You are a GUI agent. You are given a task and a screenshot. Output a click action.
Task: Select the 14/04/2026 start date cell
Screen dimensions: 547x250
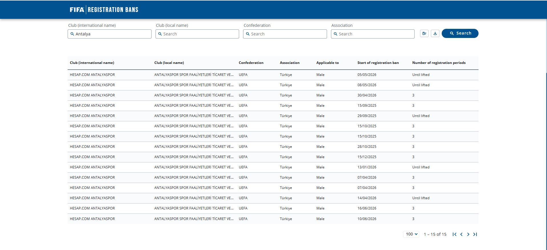click(x=367, y=198)
